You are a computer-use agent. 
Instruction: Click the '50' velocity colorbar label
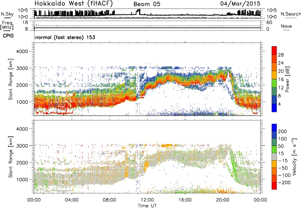pyautogui.click(x=281, y=146)
